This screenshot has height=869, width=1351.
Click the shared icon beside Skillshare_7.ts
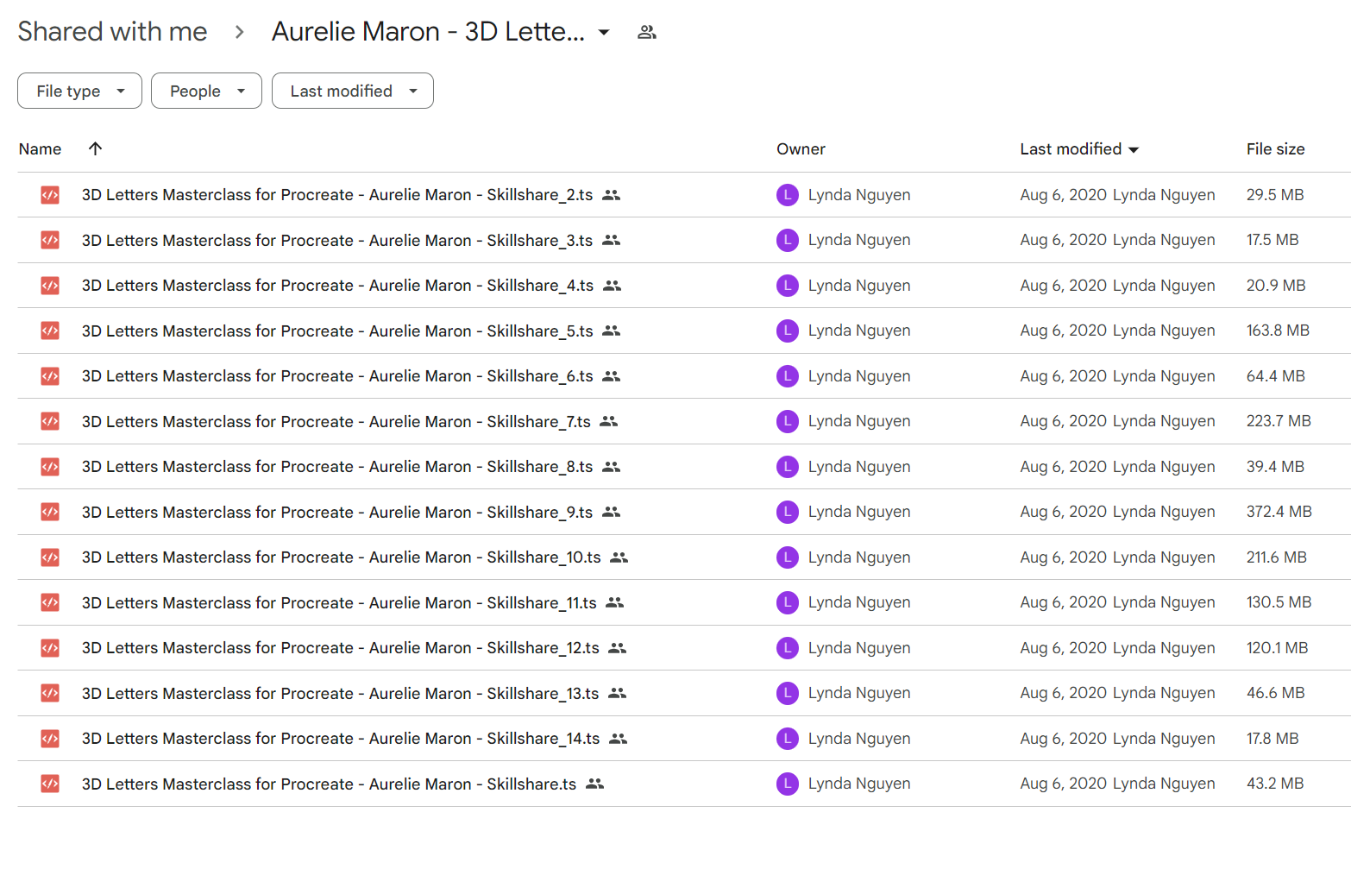[x=609, y=421]
